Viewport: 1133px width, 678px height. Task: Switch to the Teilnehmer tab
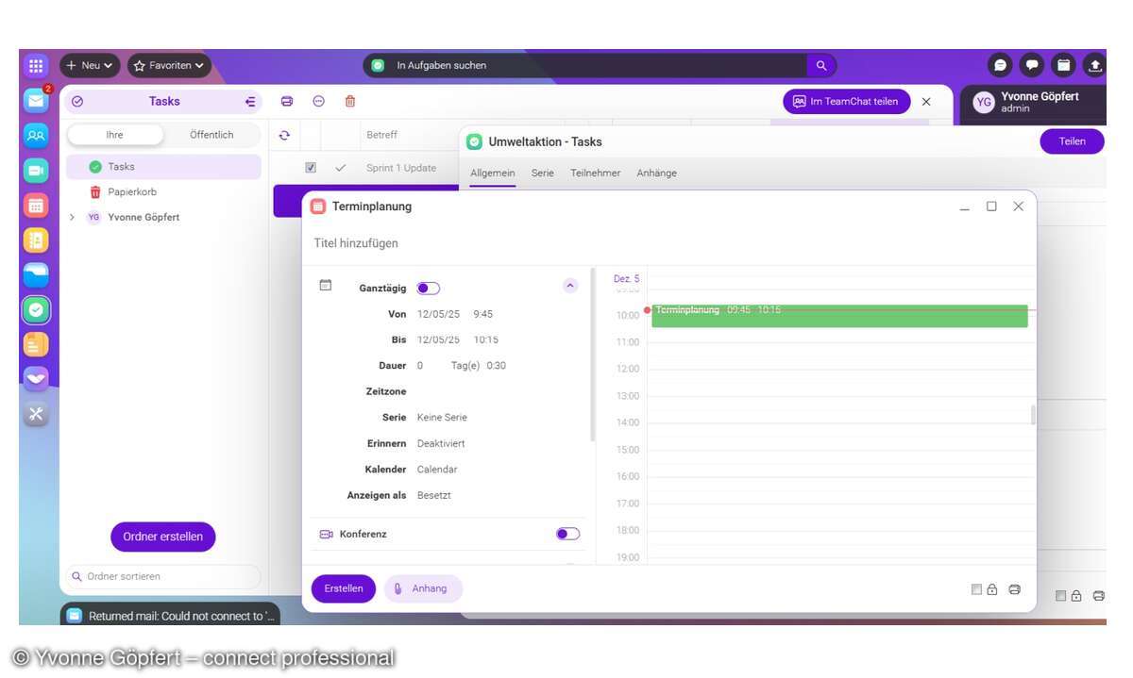coord(595,174)
